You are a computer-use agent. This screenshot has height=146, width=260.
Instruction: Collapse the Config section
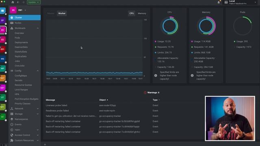coord(38,71)
